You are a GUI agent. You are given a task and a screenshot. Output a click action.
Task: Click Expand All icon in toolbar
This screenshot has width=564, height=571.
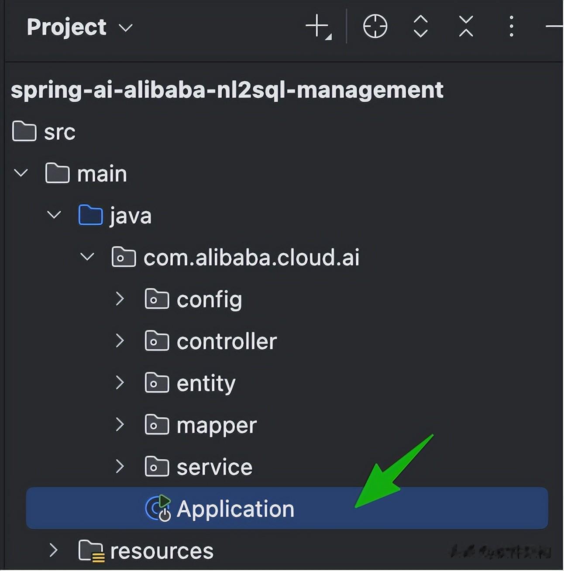pos(420,27)
